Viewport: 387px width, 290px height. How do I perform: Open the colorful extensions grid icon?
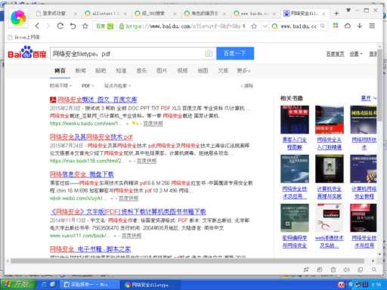pyautogui.click(x=336, y=26)
